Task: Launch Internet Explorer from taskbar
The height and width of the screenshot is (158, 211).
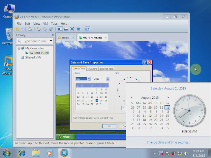Action: point(22,153)
